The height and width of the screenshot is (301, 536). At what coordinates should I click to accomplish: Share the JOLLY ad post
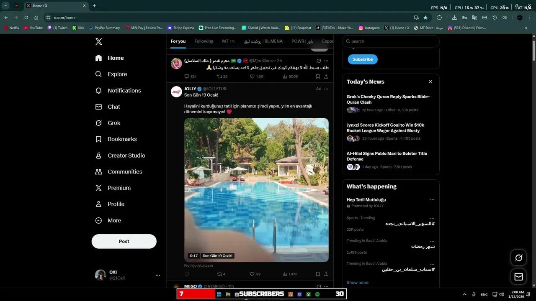tap(326, 274)
